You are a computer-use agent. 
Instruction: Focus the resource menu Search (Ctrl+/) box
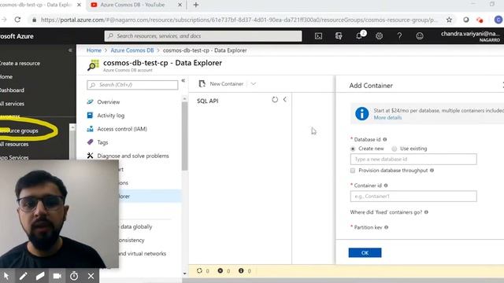click(x=132, y=85)
